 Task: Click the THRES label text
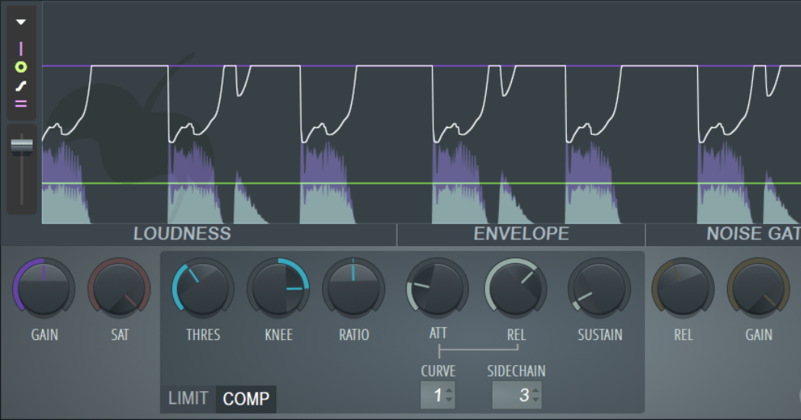point(203,335)
